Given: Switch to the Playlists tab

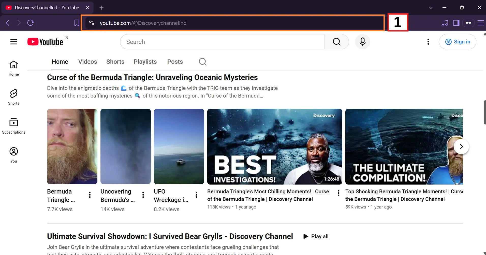Looking at the screenshot, I should click(x=145, y=62).
